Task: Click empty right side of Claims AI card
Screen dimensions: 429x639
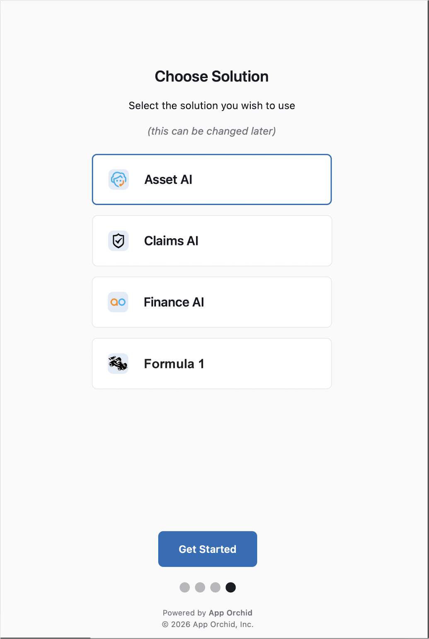Action: tap(282, 241)
